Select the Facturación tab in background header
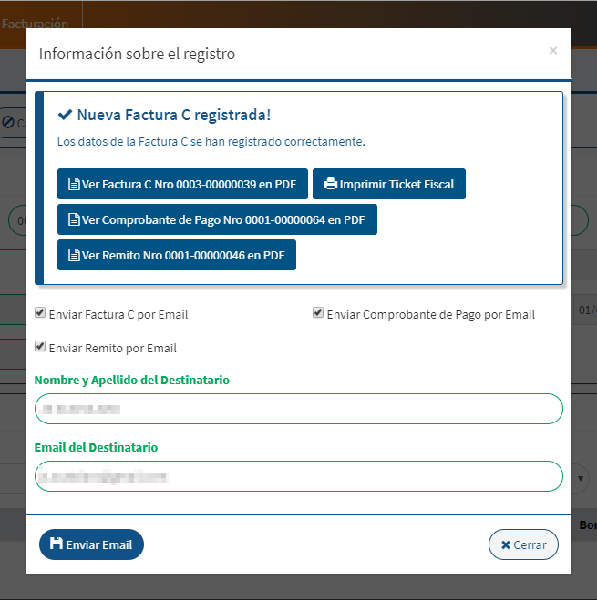Image resolution: width=597 pixels, height=600 pixels. click(36, 24)
